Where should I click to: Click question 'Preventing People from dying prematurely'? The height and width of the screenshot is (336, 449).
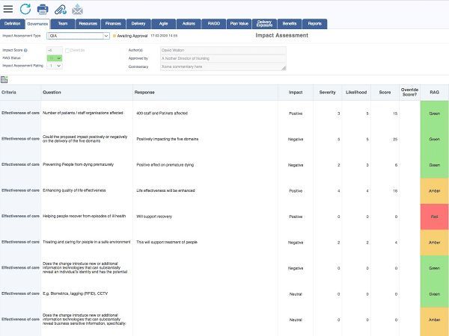pos(78,164)
